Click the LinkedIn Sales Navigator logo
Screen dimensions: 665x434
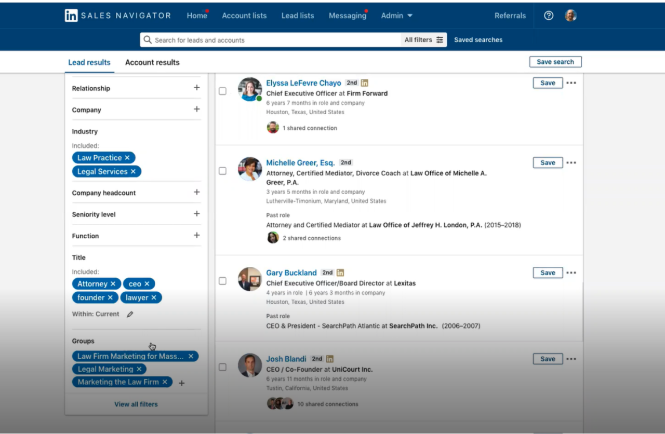117,16
